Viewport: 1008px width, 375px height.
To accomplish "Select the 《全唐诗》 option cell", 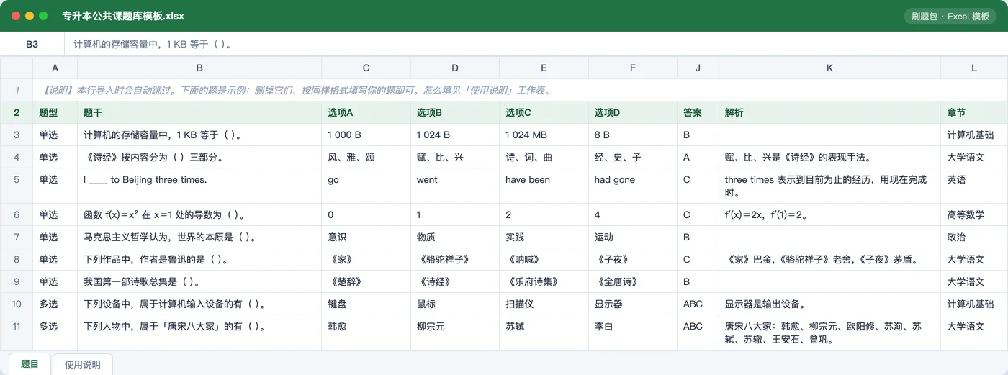I will [633, 281].
